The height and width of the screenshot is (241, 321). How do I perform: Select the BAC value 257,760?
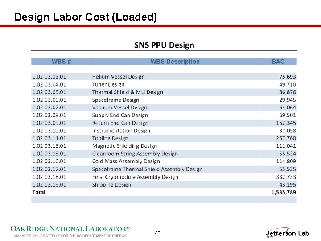[x=286, y=138]
